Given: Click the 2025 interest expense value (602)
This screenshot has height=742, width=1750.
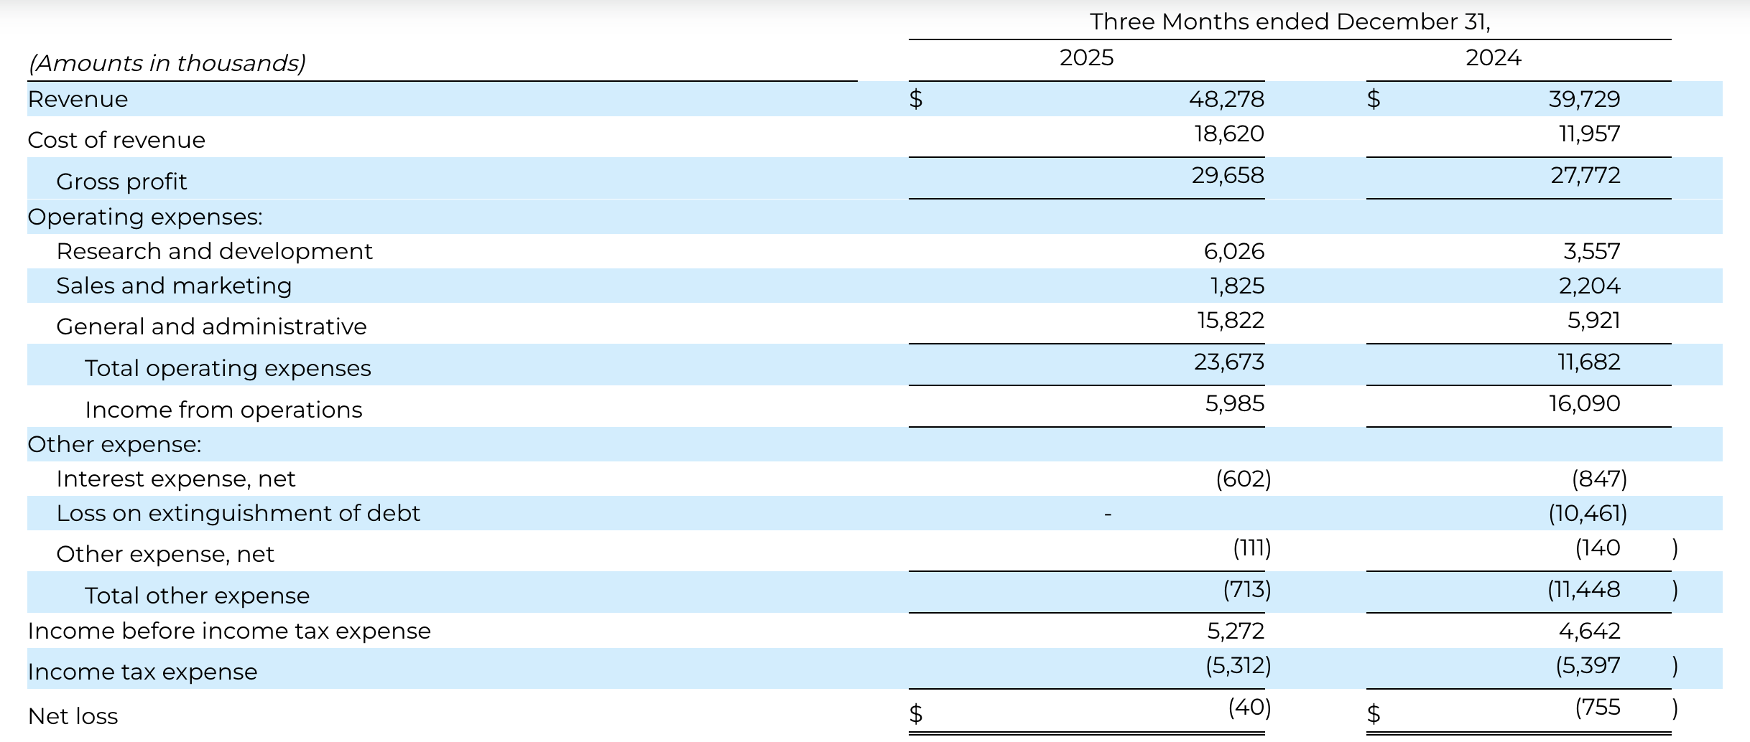Looking at the screenshot, I should click(x=1243, y=479).
